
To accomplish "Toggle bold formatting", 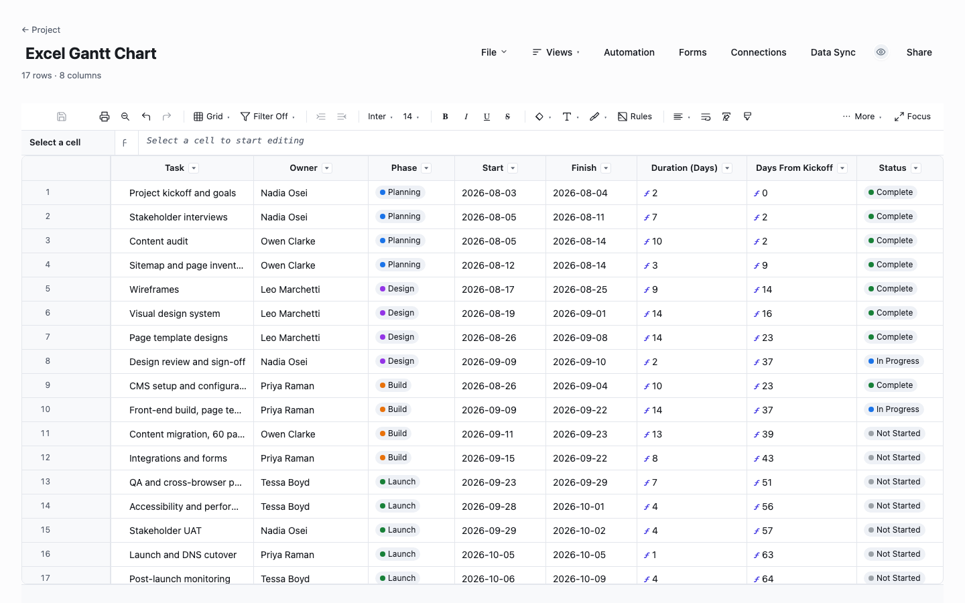I will [x=445, y=117].
